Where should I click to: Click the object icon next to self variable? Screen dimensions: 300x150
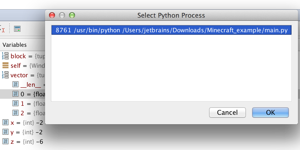pos(5,65)
